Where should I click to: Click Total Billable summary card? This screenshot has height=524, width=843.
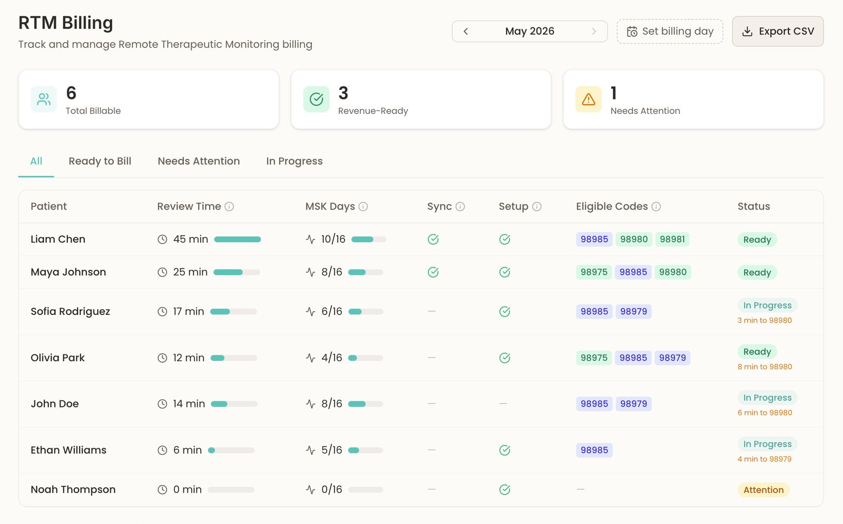[149, 100]
